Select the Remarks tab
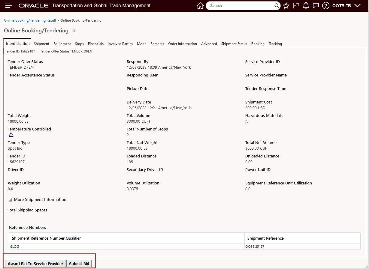The height and width of the screenshot is (269, 369). [157, 44]
